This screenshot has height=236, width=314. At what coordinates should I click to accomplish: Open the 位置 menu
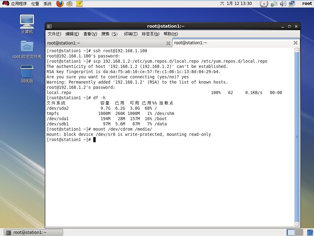point(35,4)
